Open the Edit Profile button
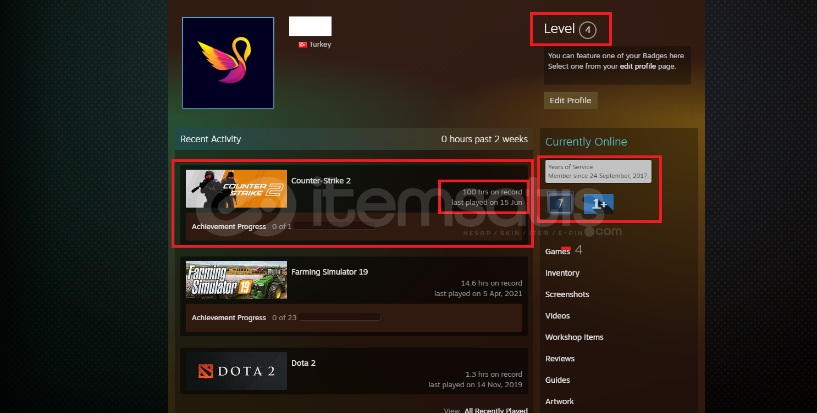817x413 pixels. [x=570, y=101]
